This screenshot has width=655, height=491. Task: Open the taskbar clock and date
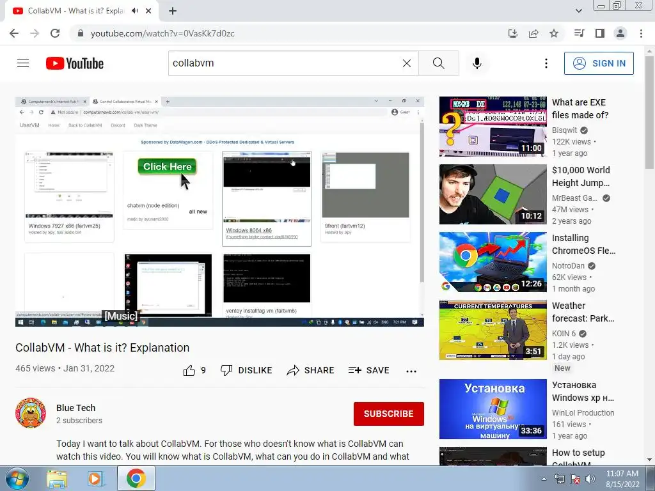pyautogui.click(x=622, y=479)
